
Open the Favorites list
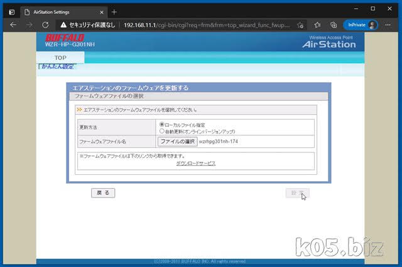[x=317, y=25]
